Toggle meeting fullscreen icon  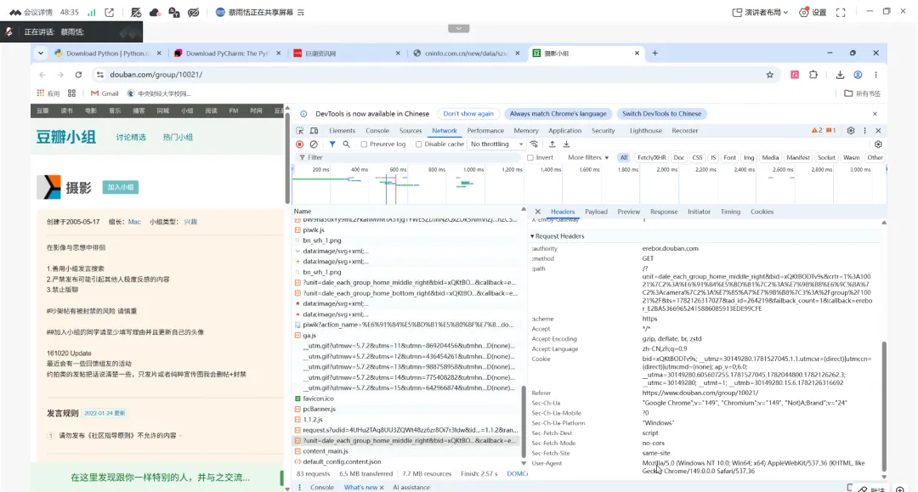841,12
